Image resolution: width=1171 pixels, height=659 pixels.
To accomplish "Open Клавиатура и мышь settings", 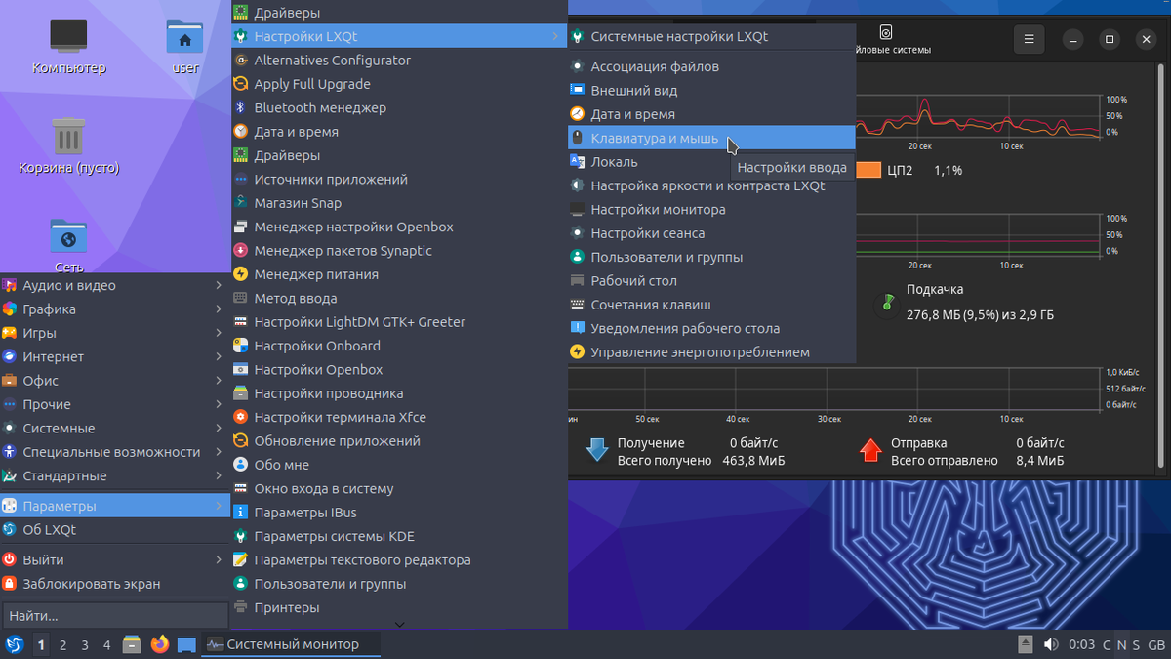I will tap(711, 138).
